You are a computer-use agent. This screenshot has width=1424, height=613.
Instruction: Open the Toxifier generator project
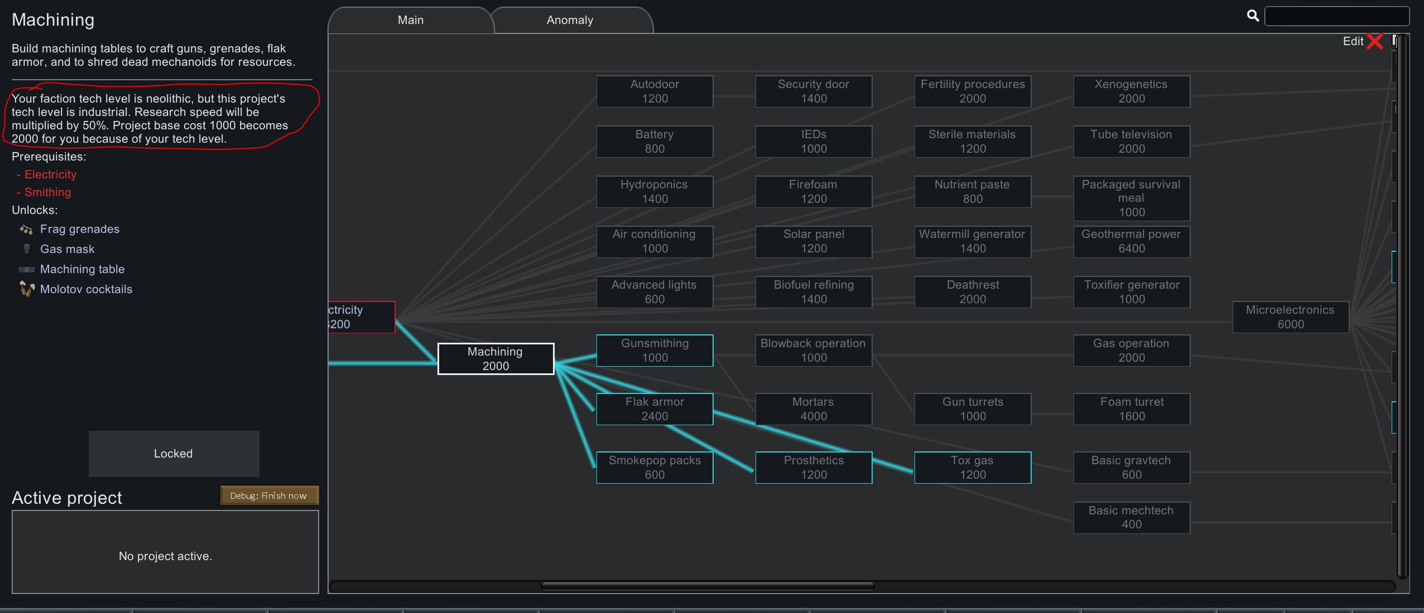(1132, 292)
